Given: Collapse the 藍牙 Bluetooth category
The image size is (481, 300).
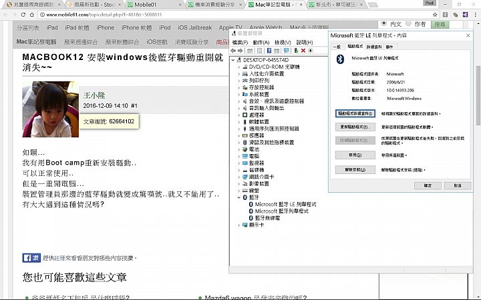Looking at the screenshot, I should (238, 197).
